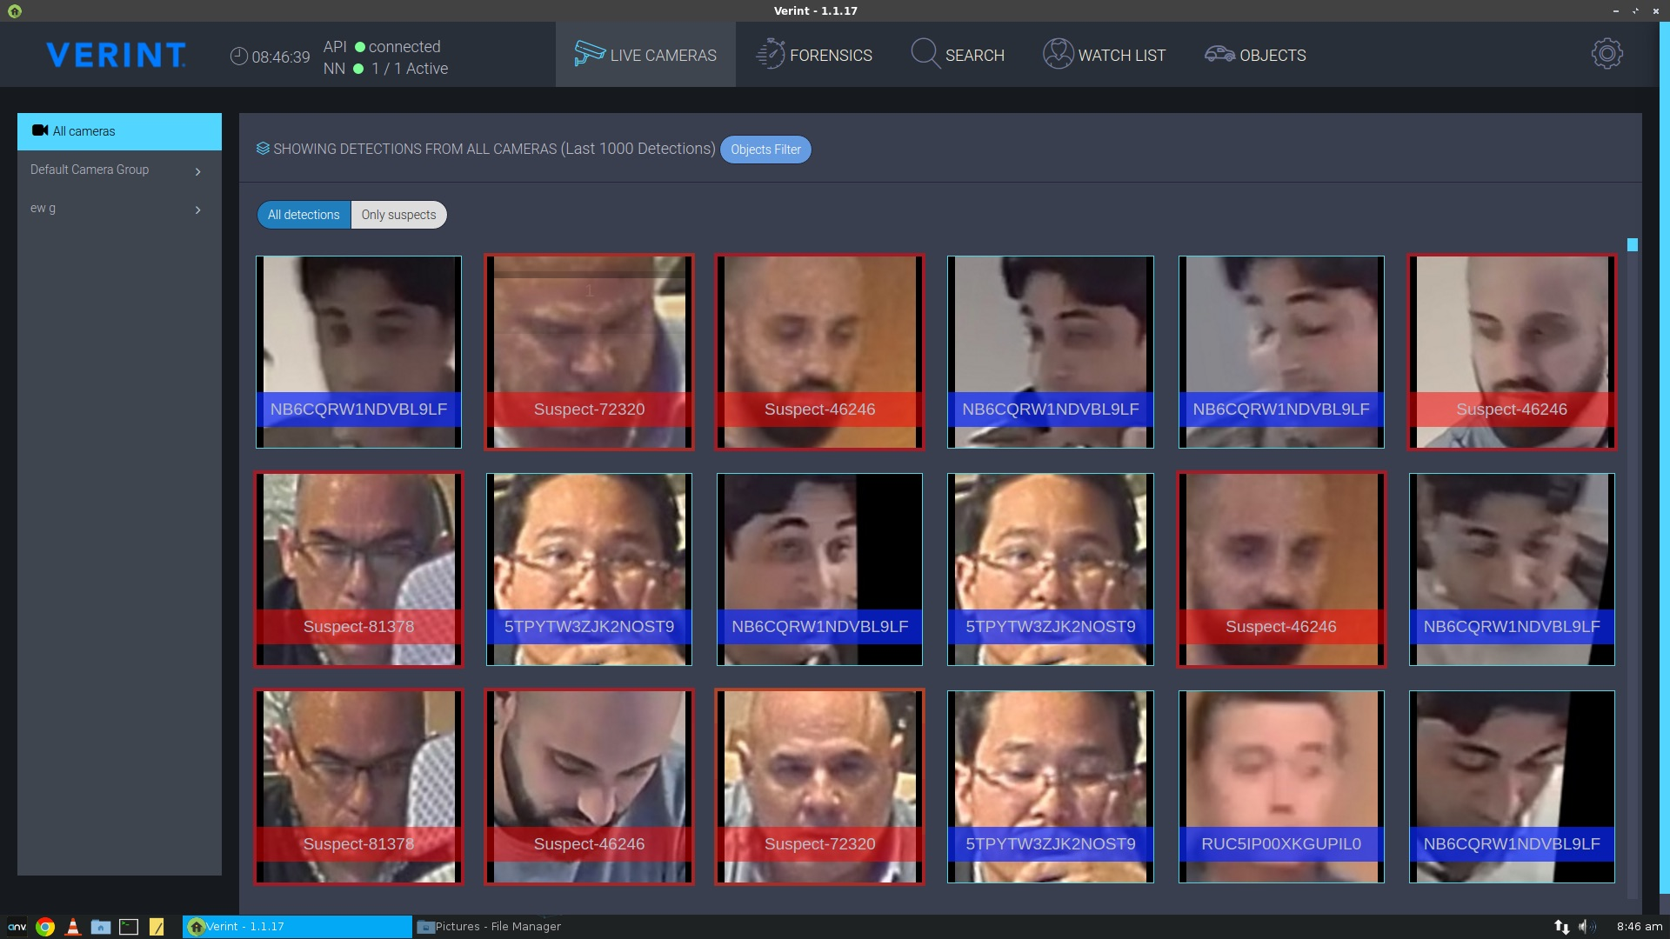Image resolution: width=1670 pixels, height=939 pixels.
Task: Click the volume icon in system tray
Action: [x=1588, y=926]
